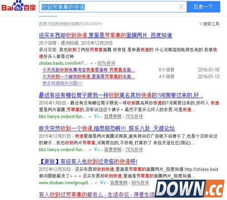
Task: Click V1 badge on 最近有没有哪位筒子 result
Action: [97, 116]
